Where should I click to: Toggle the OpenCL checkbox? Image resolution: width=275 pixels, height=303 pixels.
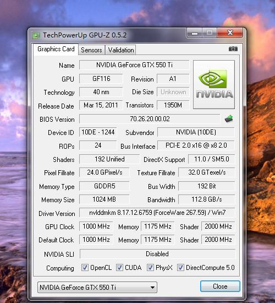(85, 268)
